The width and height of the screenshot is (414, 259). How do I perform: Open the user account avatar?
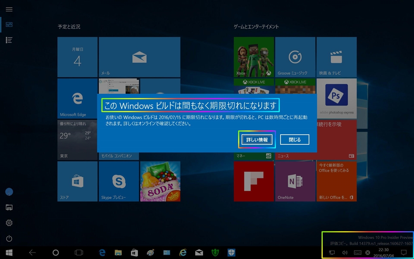click(9, 192)
